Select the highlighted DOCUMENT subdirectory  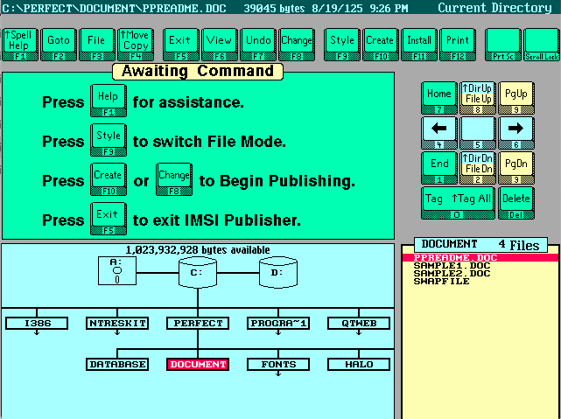198,364
